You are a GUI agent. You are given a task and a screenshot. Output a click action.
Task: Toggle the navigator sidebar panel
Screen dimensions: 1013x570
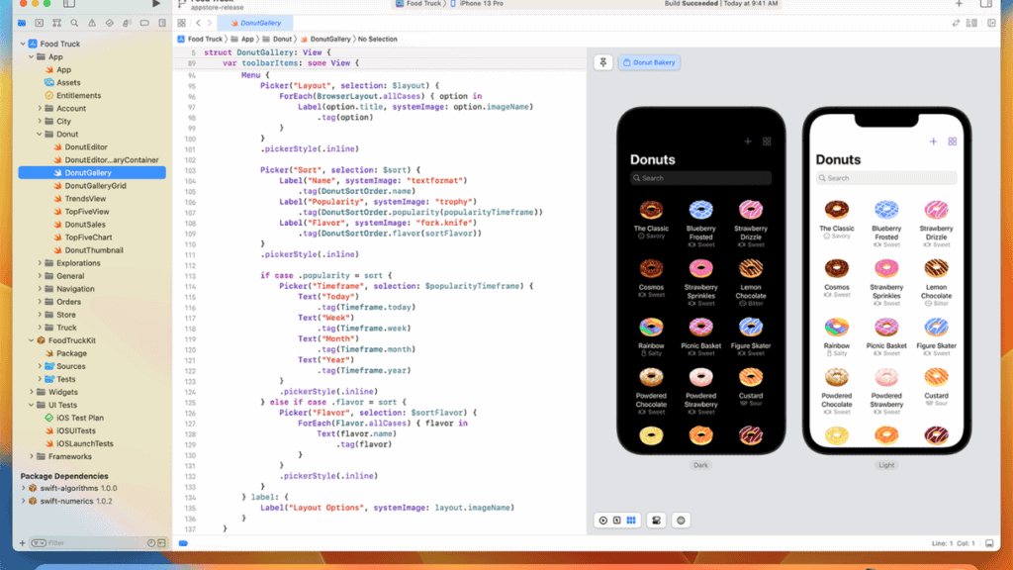[69, 4]
